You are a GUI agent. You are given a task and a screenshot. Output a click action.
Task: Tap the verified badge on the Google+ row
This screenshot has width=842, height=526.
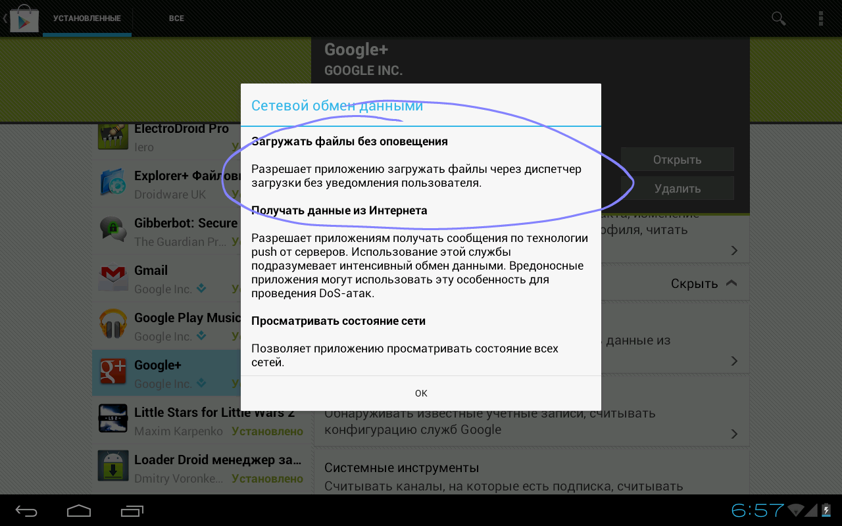tap(202, 383)
